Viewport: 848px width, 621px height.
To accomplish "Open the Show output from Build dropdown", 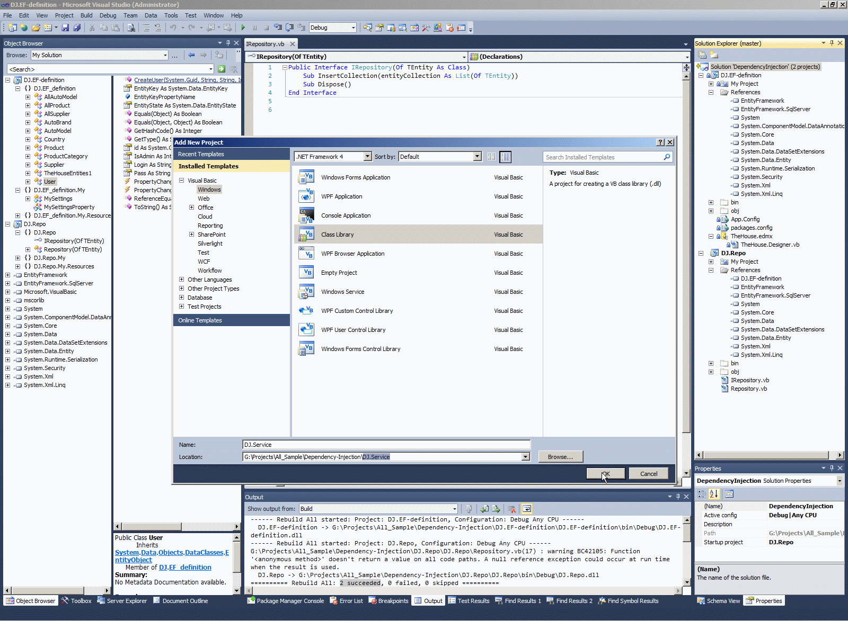I will pos(454,509).
